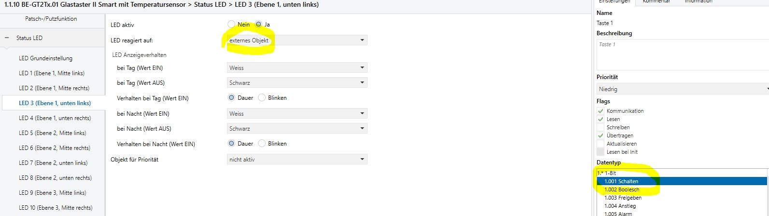Click the Beschreibung text field
The image size is (769, 216).
(x=681, y=54)
